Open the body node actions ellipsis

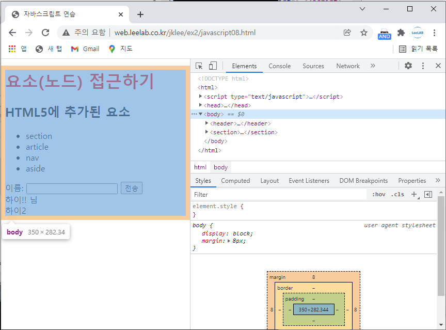(x=194, y=114)
